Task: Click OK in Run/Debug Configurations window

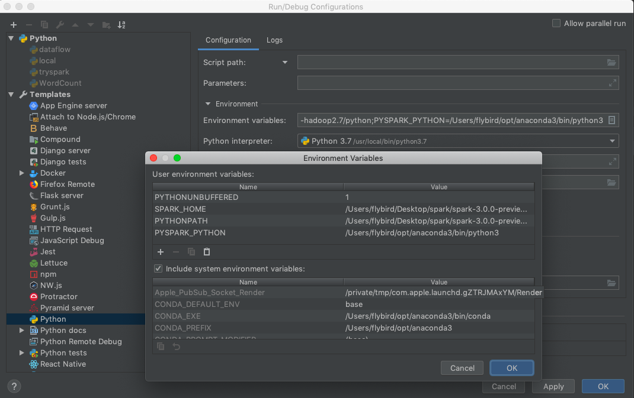Action: pos(603,387)
